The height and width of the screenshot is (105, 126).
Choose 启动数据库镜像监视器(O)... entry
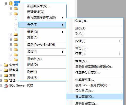(x=95, y=67)
